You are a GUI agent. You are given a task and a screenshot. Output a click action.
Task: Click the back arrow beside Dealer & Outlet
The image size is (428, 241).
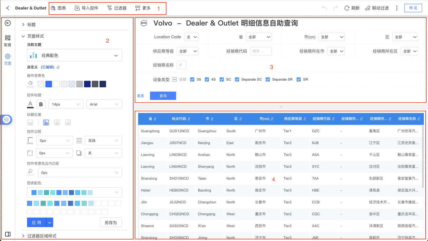[8, 8]
